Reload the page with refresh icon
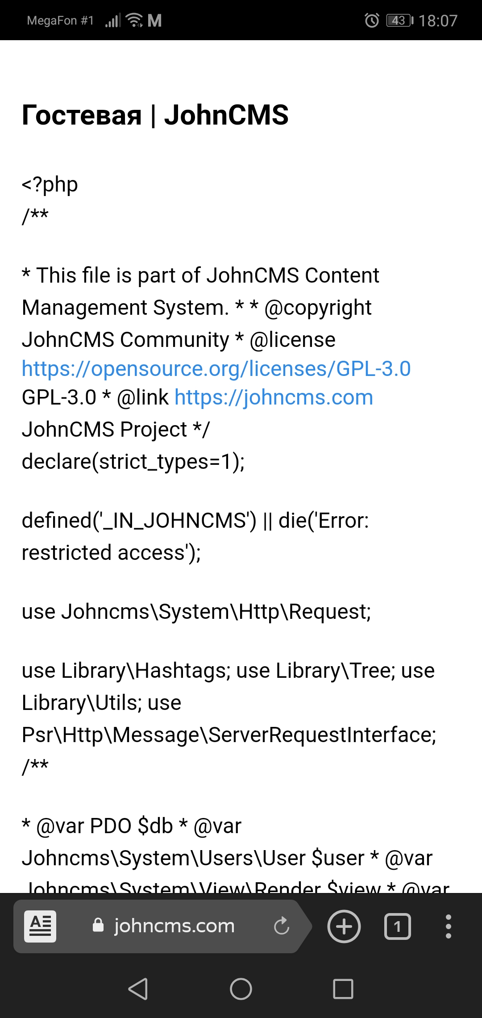This screenshot has height=1018, width=482. coord(282,926)
